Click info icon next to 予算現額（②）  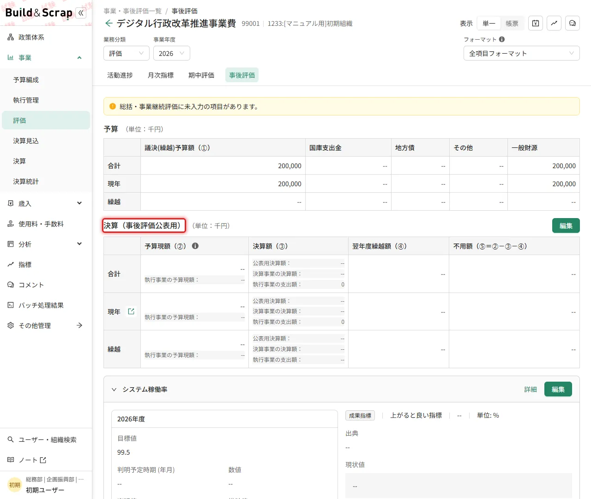195,246
